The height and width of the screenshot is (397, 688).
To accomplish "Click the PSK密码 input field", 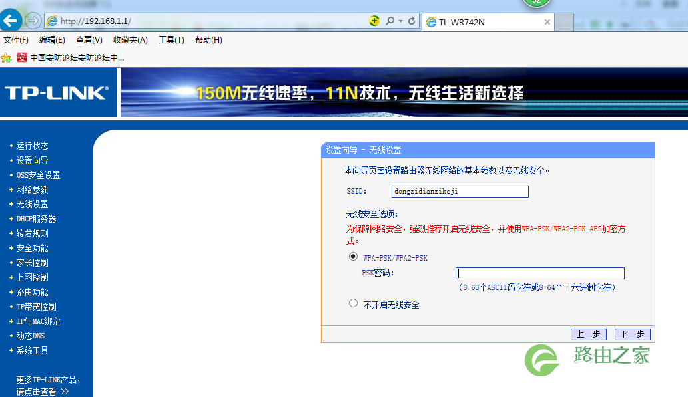I will point(539,273).
